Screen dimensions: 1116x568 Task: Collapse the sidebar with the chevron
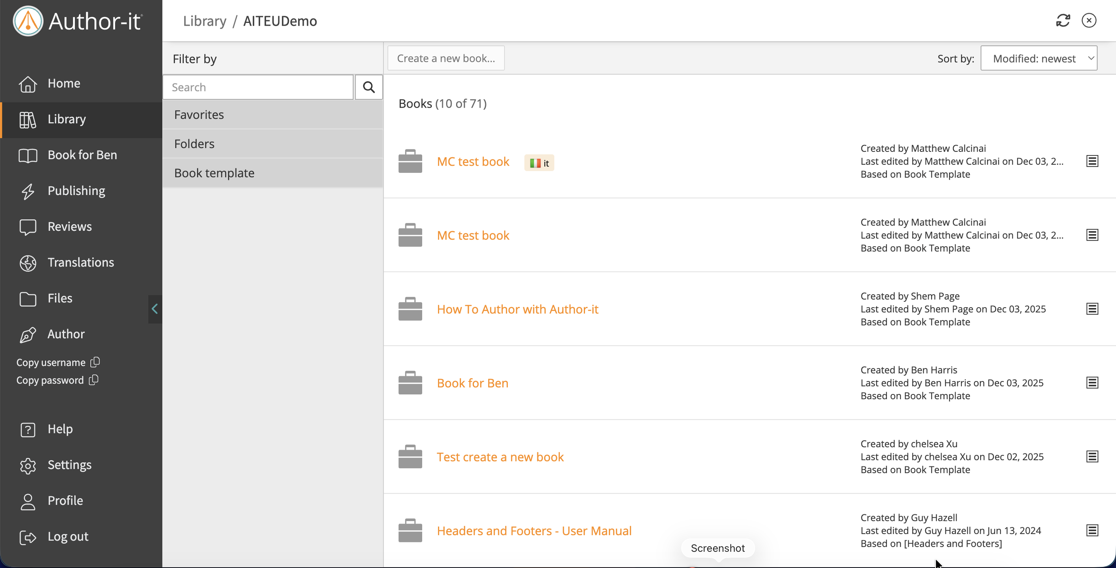pos(155,309)
